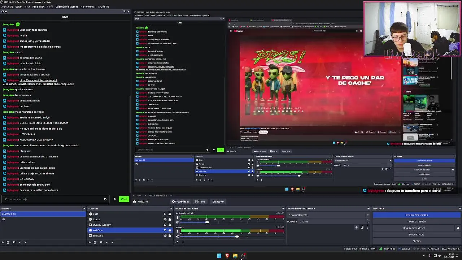Open chat settings gear icon

[x=114, y=199]
